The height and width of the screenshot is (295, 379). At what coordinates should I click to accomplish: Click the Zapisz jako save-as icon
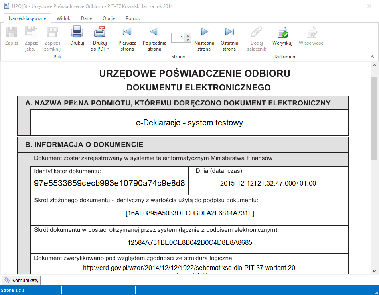pyautogui.click(x=31, y=32)
